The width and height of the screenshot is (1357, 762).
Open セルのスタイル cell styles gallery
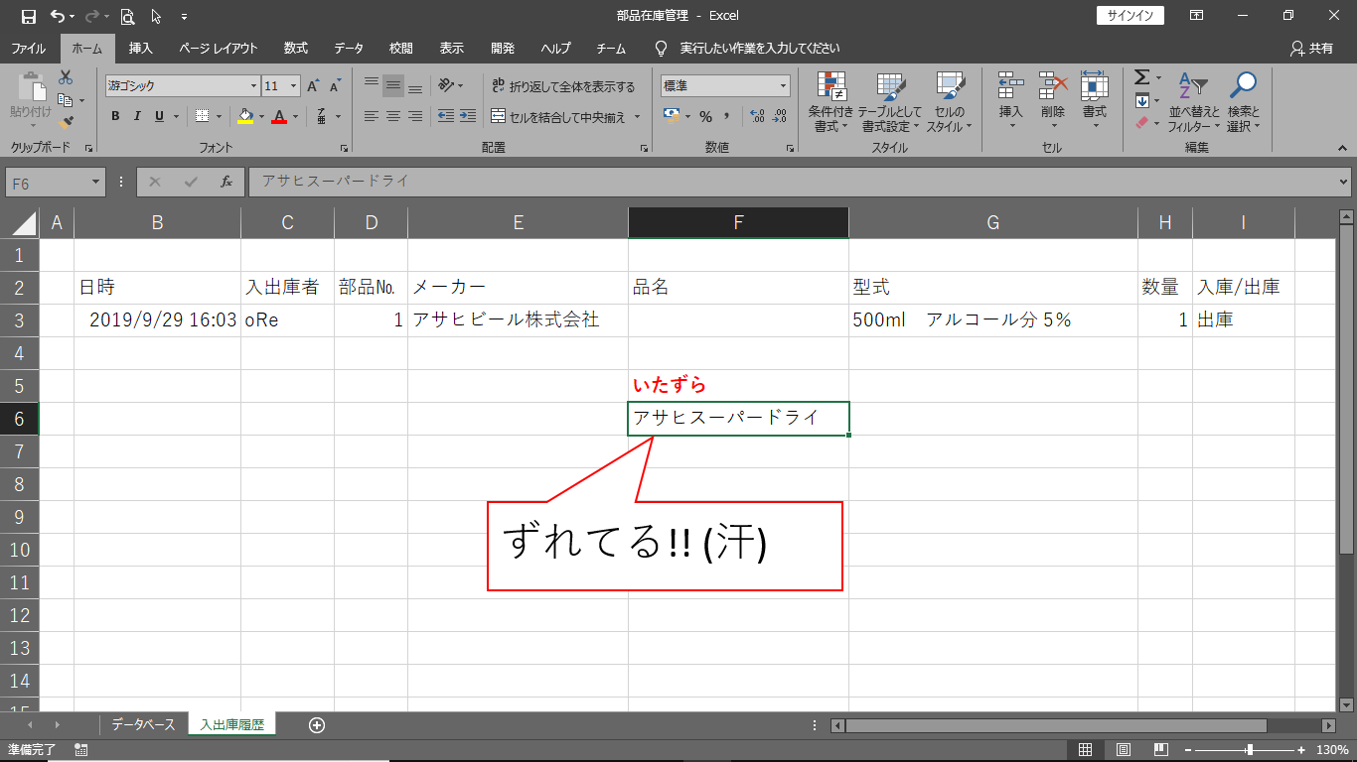click(x=951, y=102)
